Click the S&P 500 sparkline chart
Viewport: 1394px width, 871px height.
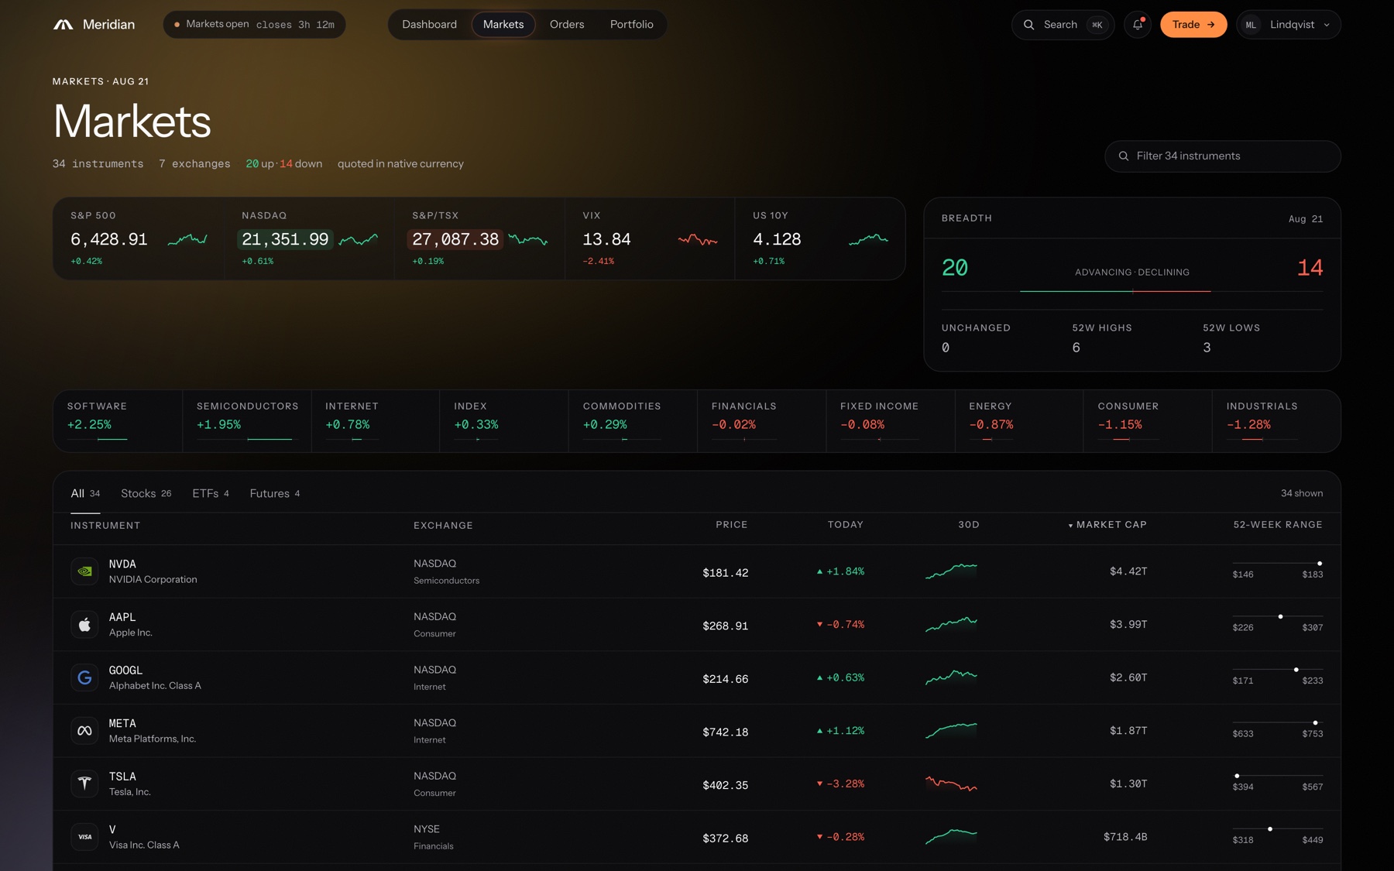(x=187, y=240)
